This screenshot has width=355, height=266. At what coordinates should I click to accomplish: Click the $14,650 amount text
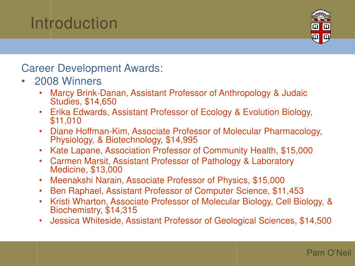[101, 101]
